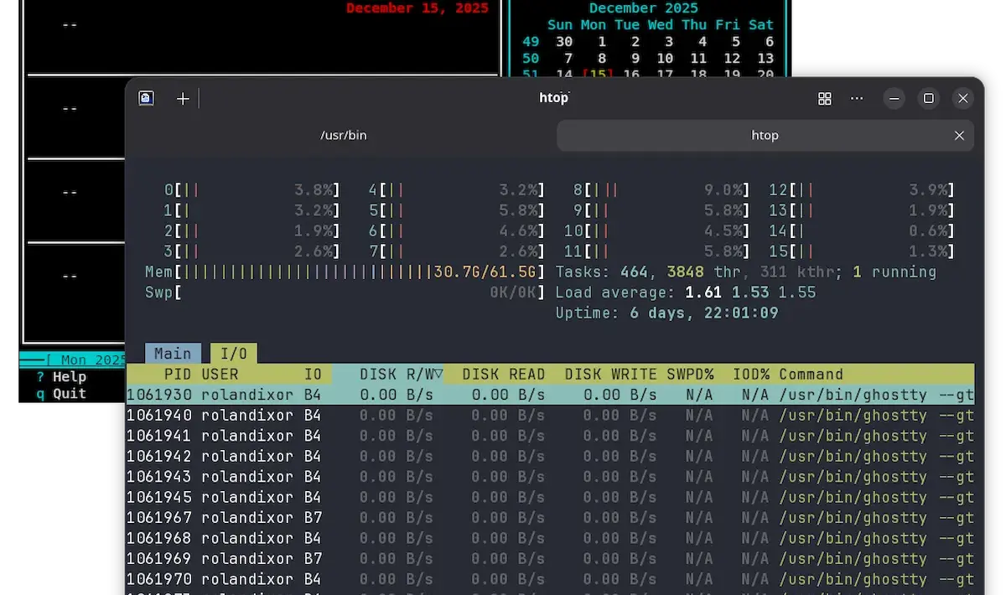This screenshot has height=595, width=1006.
Task: Select process row with PID 1061942
Action: click(550, 457)
